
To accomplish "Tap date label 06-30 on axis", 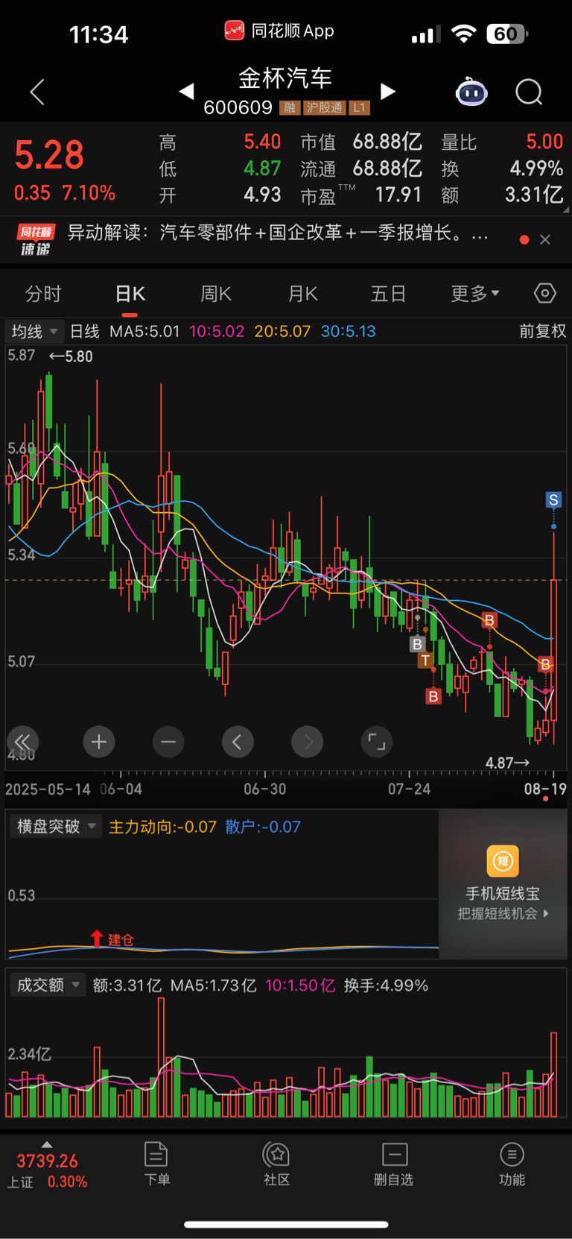I will pyautogui.click(x=264, y=789).
